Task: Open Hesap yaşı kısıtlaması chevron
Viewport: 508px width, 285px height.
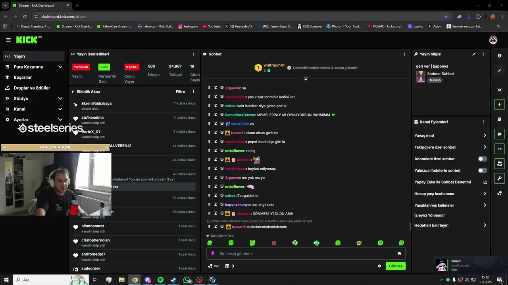Action: pyautogui.click(x=485, y=194)
